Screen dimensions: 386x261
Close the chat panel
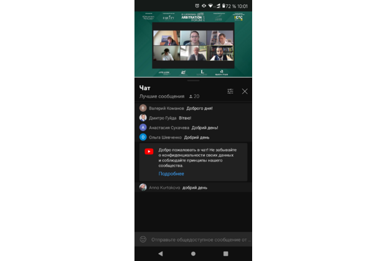point(245,91)
